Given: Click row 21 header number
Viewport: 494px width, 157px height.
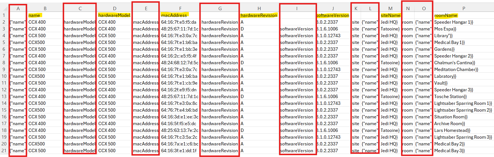Looking at the screenshot, I should coord(4,151).
